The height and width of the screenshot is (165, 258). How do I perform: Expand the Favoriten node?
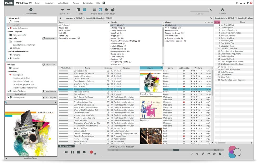[x=8, y=58]
